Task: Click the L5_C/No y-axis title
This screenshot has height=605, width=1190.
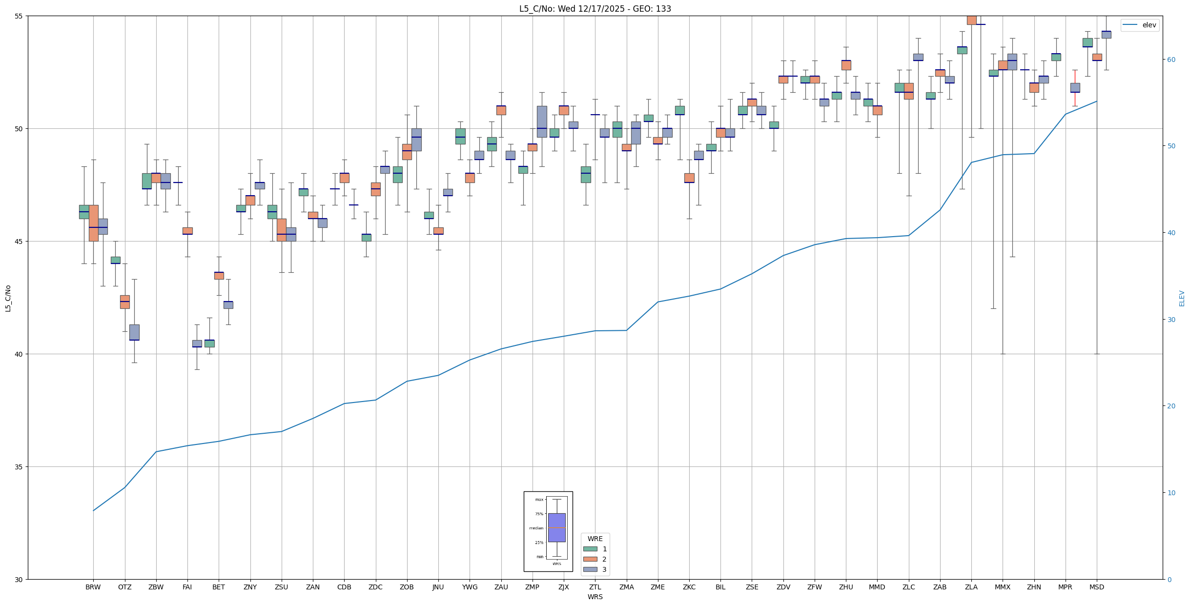Action: 8,298
